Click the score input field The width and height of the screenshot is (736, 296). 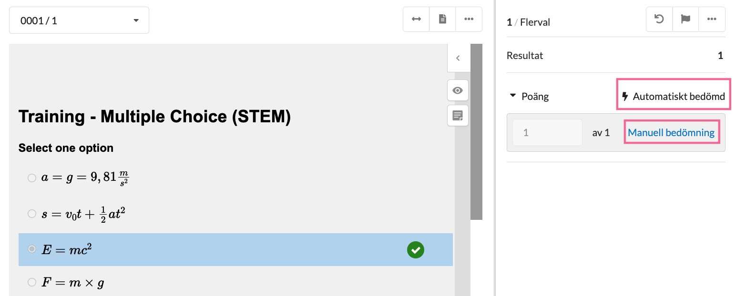[547, 132]
